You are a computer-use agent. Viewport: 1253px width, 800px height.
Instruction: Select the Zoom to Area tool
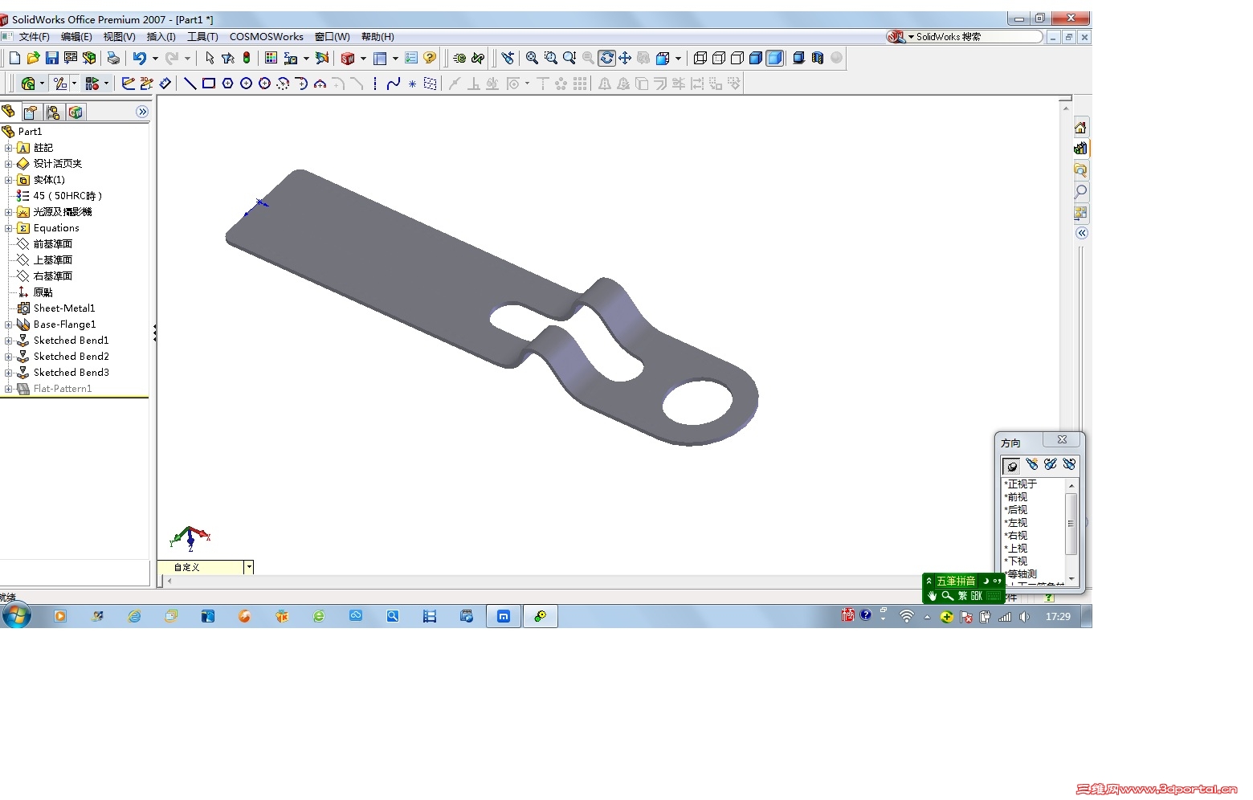click(x=550, y=58)
